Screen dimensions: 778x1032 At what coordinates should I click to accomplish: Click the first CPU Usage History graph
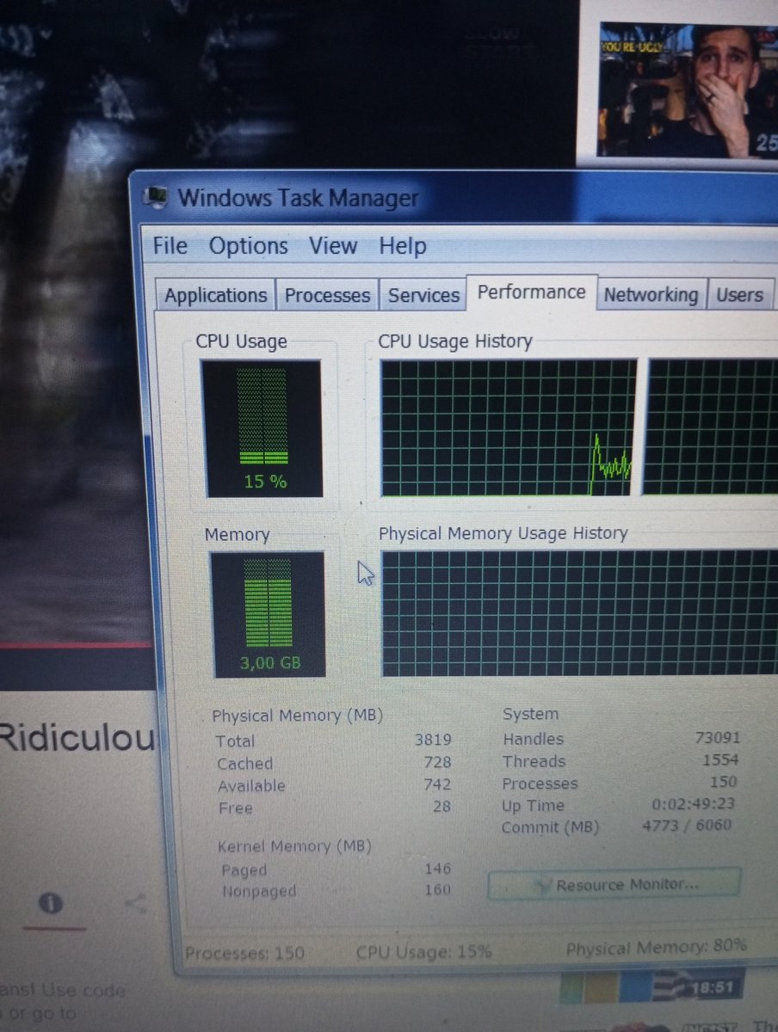[x=509, y=427]
